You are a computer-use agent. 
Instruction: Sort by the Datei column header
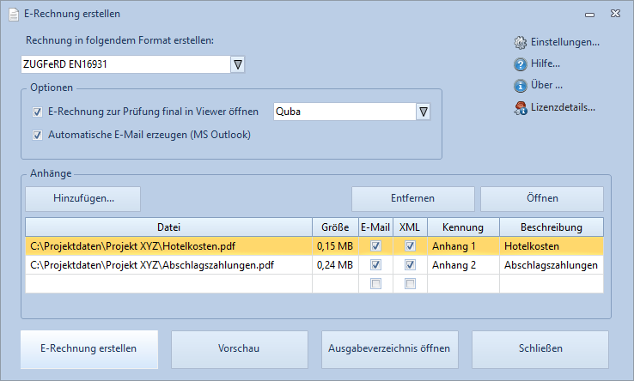(168, 227)
